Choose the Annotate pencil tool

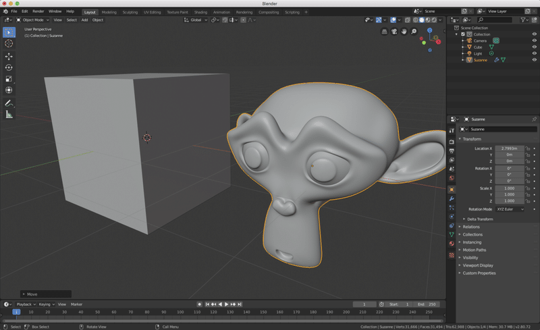pos(9,103)
